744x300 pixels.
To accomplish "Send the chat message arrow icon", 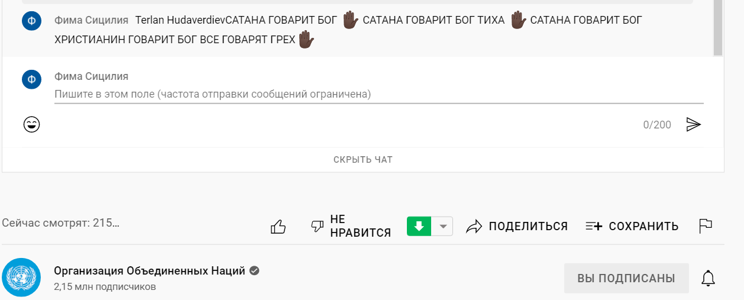I will (x=693, y=124).
